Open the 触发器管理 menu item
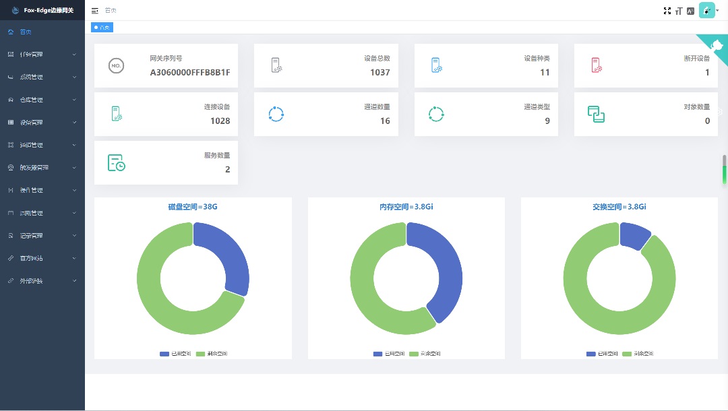The image size is (728, 411). coord(42,168)
